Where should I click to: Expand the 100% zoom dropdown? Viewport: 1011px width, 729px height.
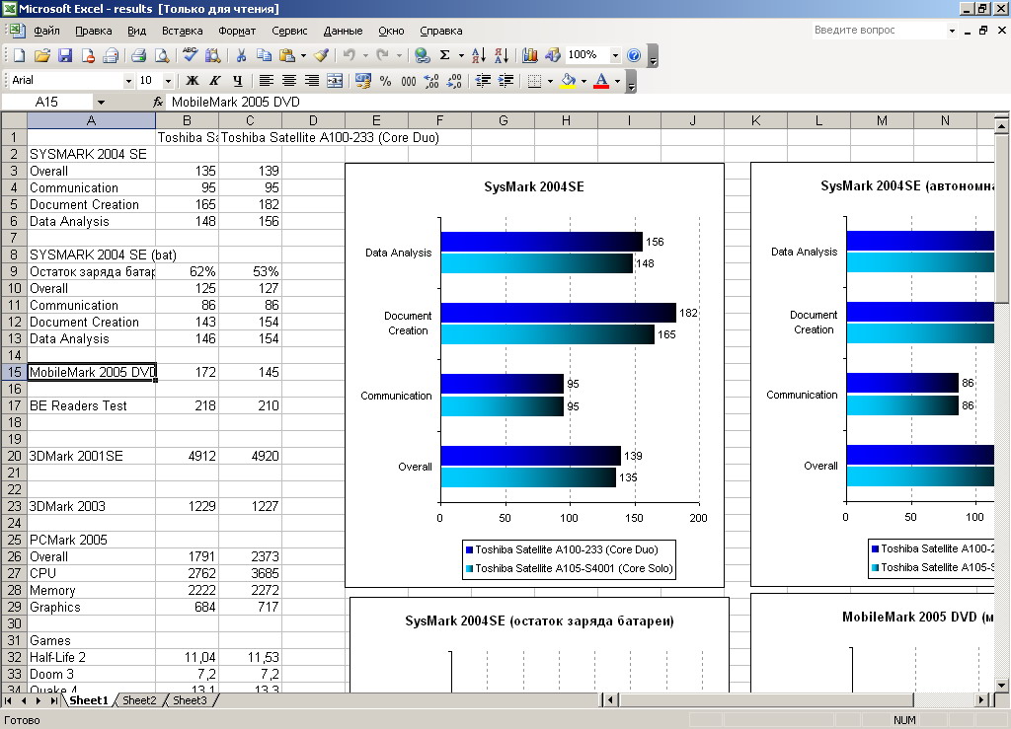[615, 55]
